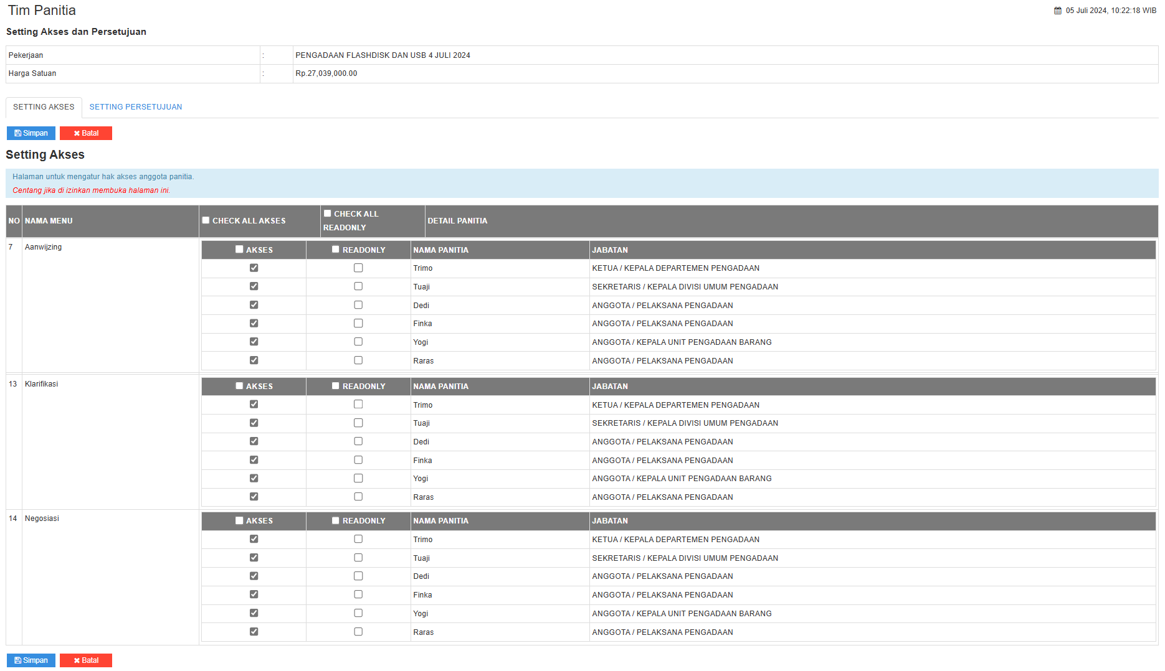Toggle Akses header checkbox in Aanwijzing section
This screenshot has height=671, width=1165.
click(x=239, y=250)
